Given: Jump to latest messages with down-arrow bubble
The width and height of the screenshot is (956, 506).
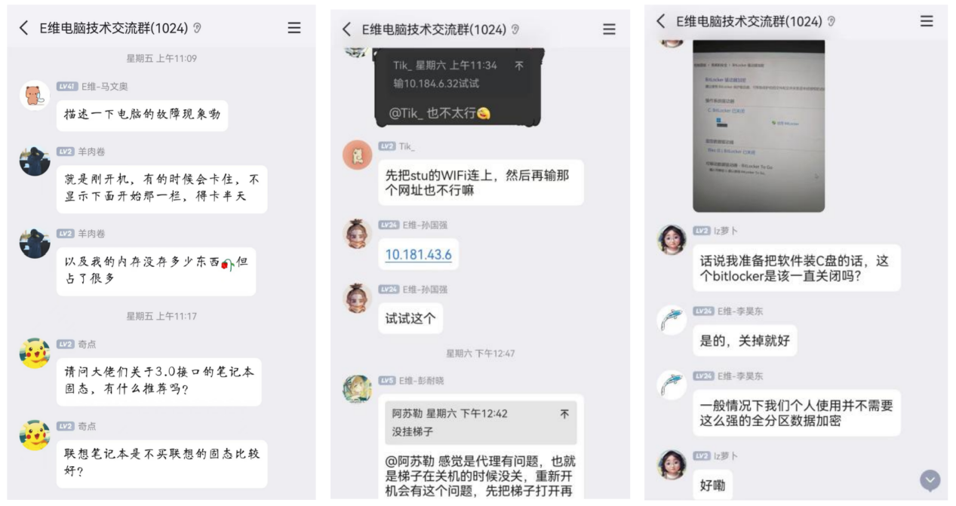Looking at the screenshot, I should tap(930, 480).
